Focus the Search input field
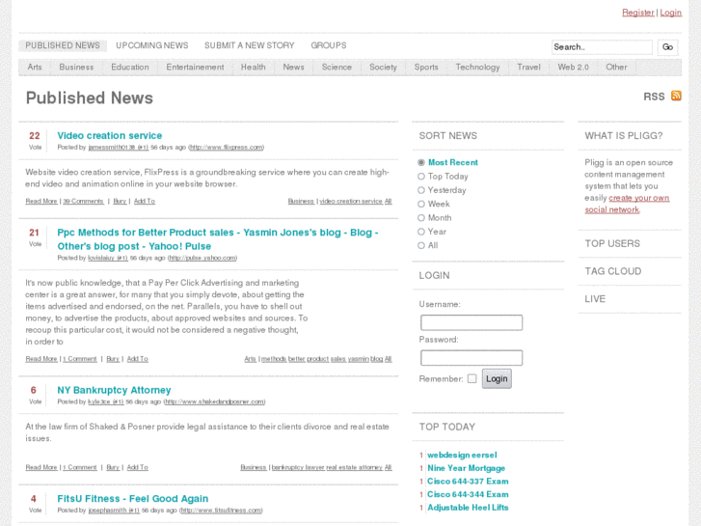Image resolution: width=701 pixels, height=526 pixels. (602, 47)
